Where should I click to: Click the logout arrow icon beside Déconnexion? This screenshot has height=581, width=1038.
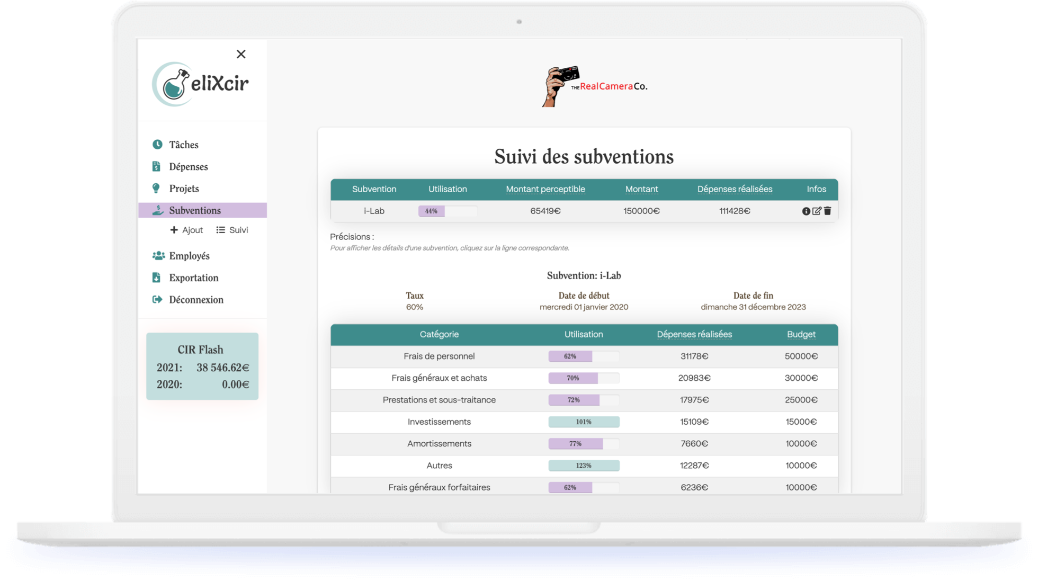pos(157,300)
